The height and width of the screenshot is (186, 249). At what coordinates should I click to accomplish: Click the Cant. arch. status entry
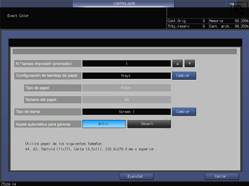(229, 26)
